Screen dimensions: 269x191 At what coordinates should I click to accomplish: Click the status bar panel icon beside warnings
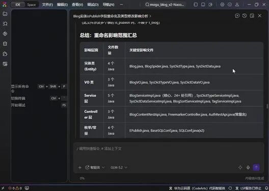(x=27, y=188)
